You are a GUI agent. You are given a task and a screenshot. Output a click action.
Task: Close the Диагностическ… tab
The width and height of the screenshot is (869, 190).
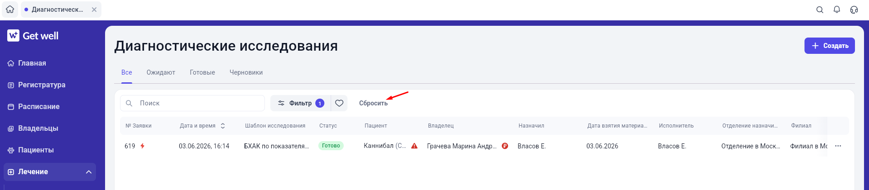coord(94,9)
